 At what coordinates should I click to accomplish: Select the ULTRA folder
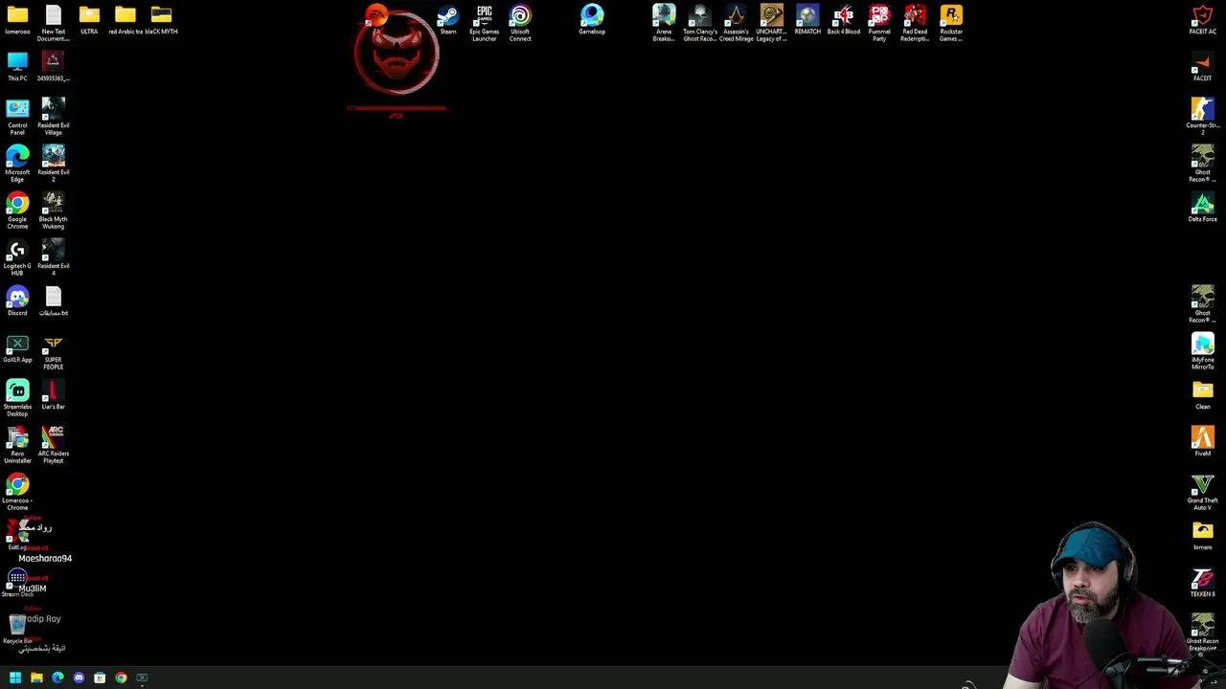coord(89,20)
